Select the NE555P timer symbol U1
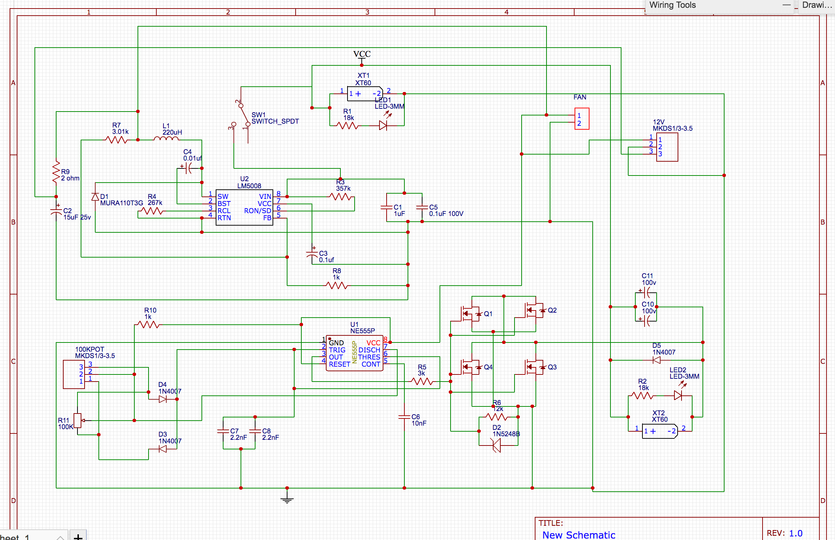835x540 pixels. (354, 353)
